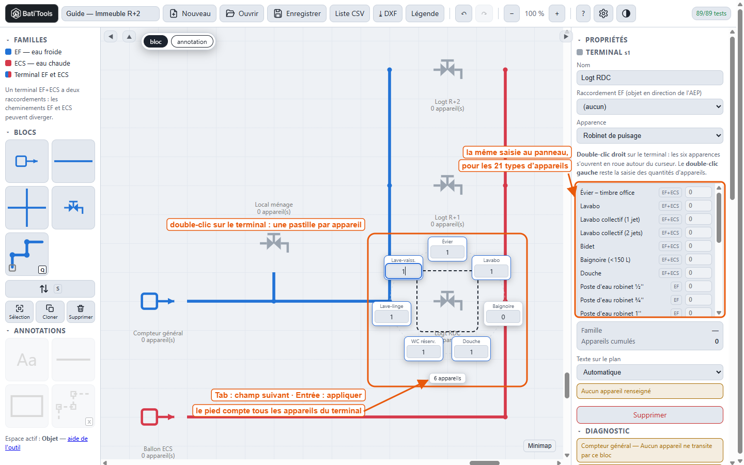Viewport: 744px width, 465px height.
Task: Switch to annotation mode pill
Action: 192,42
